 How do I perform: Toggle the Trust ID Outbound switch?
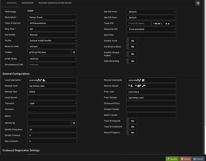pyautogui.click(x=132, y=127)
